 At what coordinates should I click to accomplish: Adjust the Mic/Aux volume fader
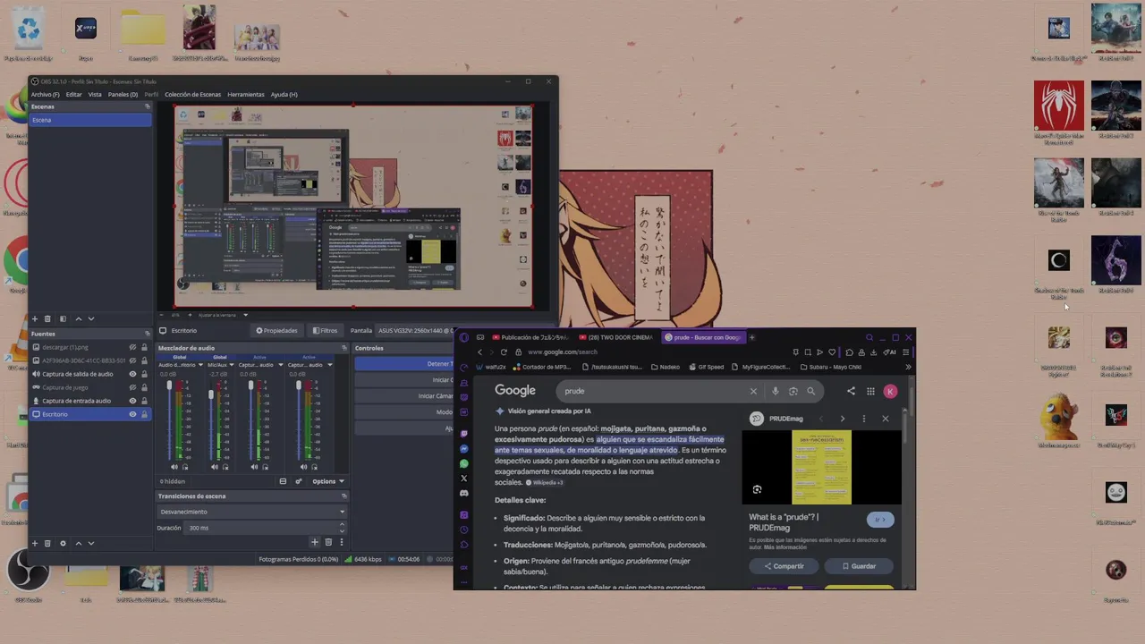click(211, 394)
